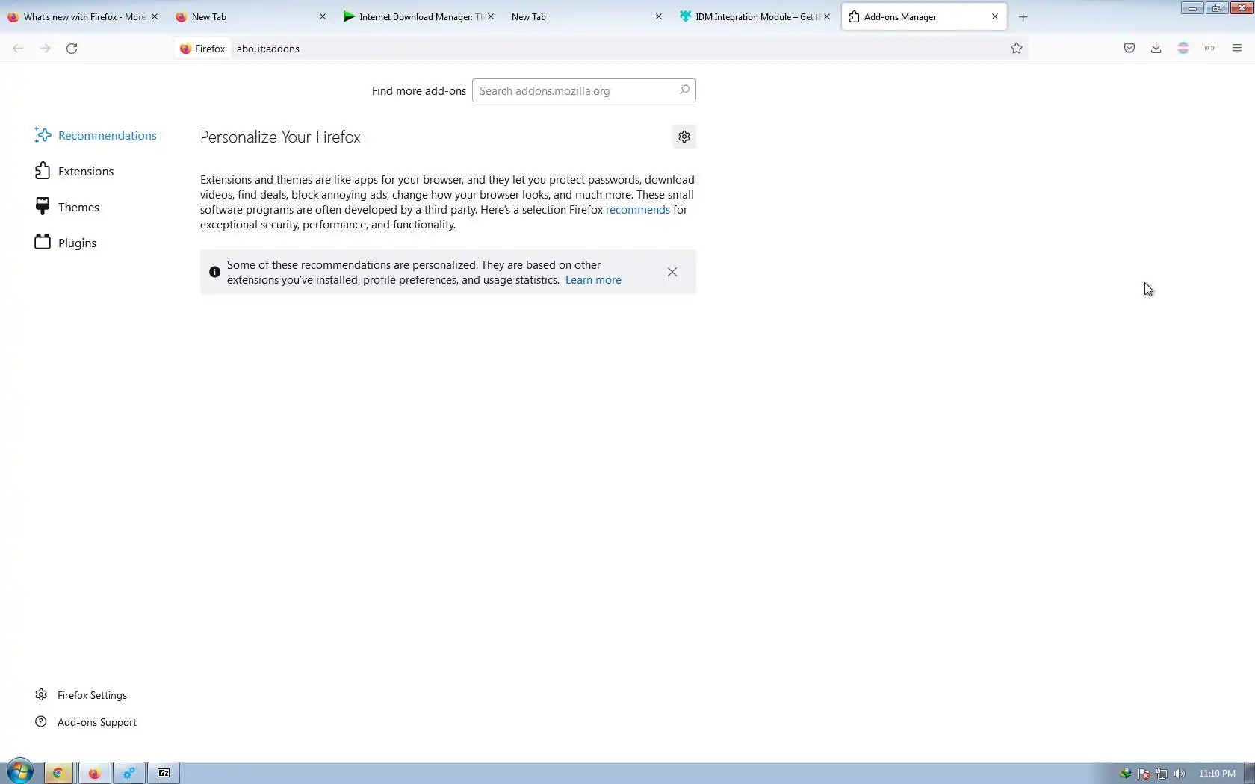Close the IDM Integration Module tab
The image size is (1255, 784).
[x=827, y=16]
